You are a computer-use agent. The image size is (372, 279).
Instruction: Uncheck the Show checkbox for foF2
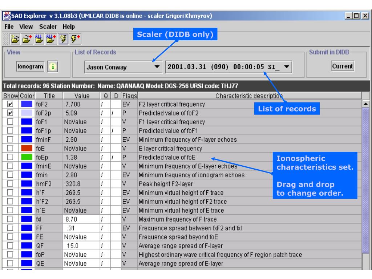10,104
